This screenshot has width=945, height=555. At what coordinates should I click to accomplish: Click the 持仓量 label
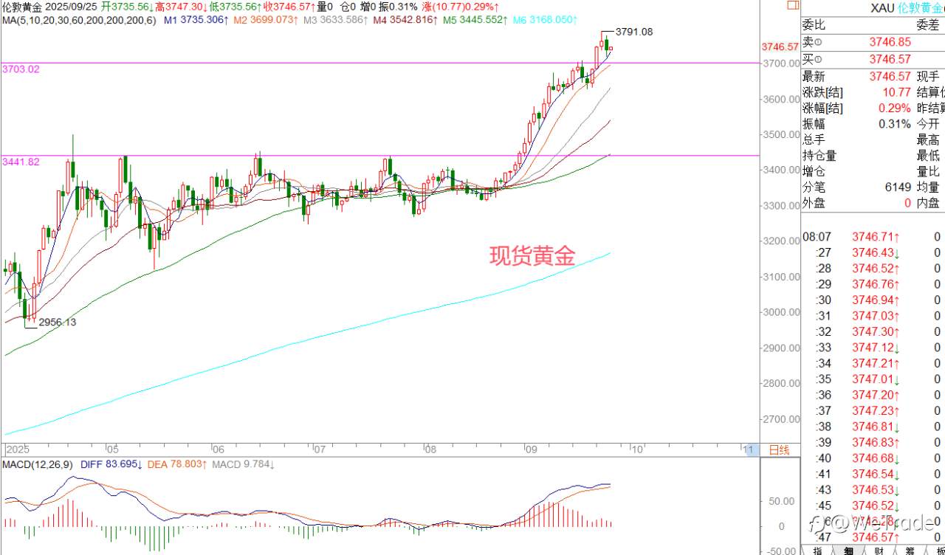point(819,156)
